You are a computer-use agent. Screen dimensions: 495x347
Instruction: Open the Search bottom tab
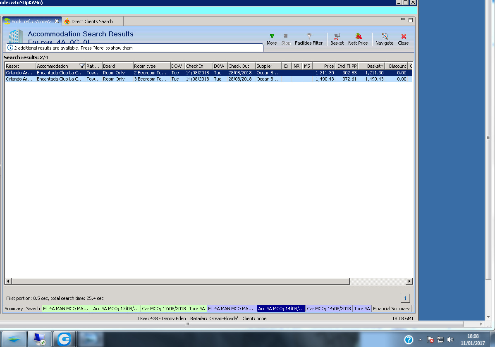coord(33,309)
